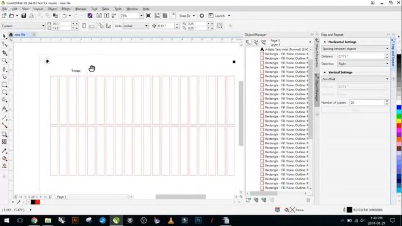Select the Connector tool
402x226 pixels.
tap(4, 126)
